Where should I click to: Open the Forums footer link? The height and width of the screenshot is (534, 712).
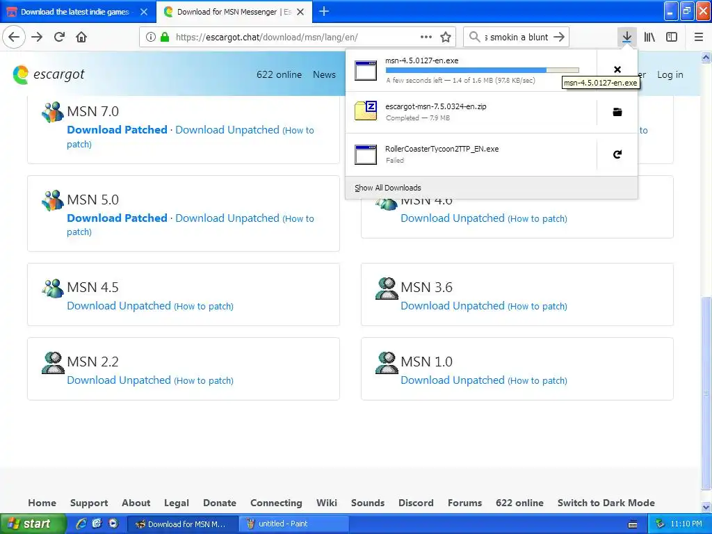tap(464, 503)
